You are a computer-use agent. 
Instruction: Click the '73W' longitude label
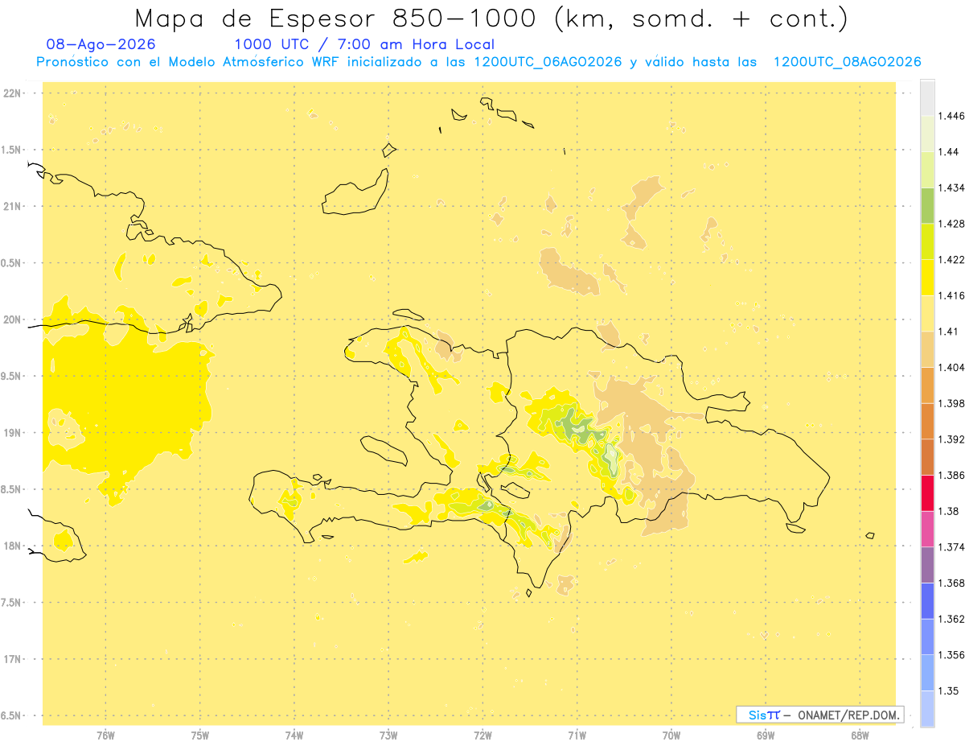point(388,735)
